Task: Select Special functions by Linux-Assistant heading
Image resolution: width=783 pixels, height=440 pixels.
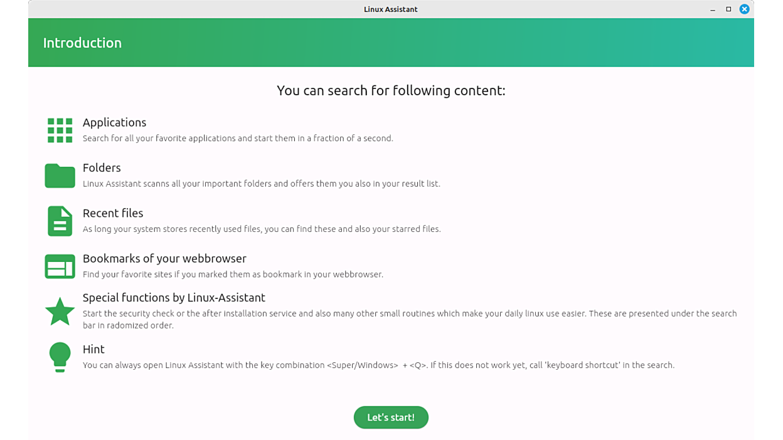Action: point(174,298)
